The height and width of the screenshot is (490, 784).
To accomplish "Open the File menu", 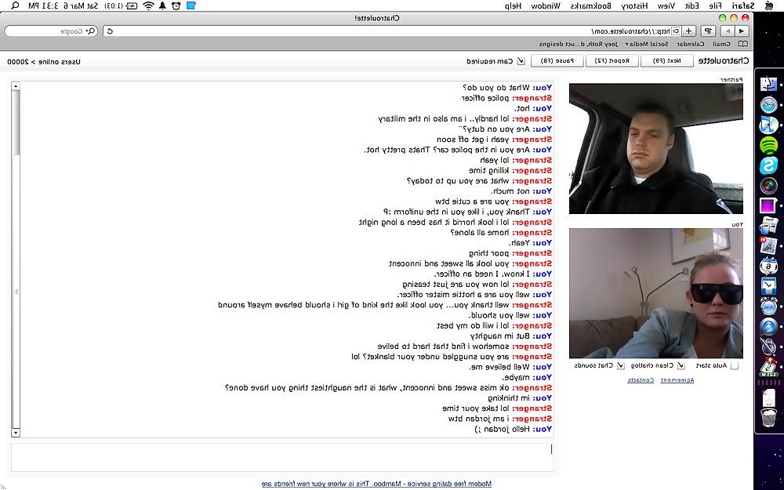I will coord(716,5).
